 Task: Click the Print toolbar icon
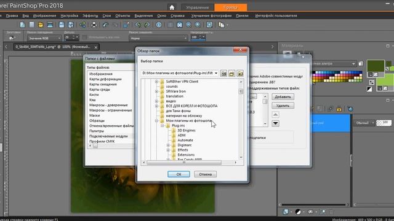pos(94,25)
